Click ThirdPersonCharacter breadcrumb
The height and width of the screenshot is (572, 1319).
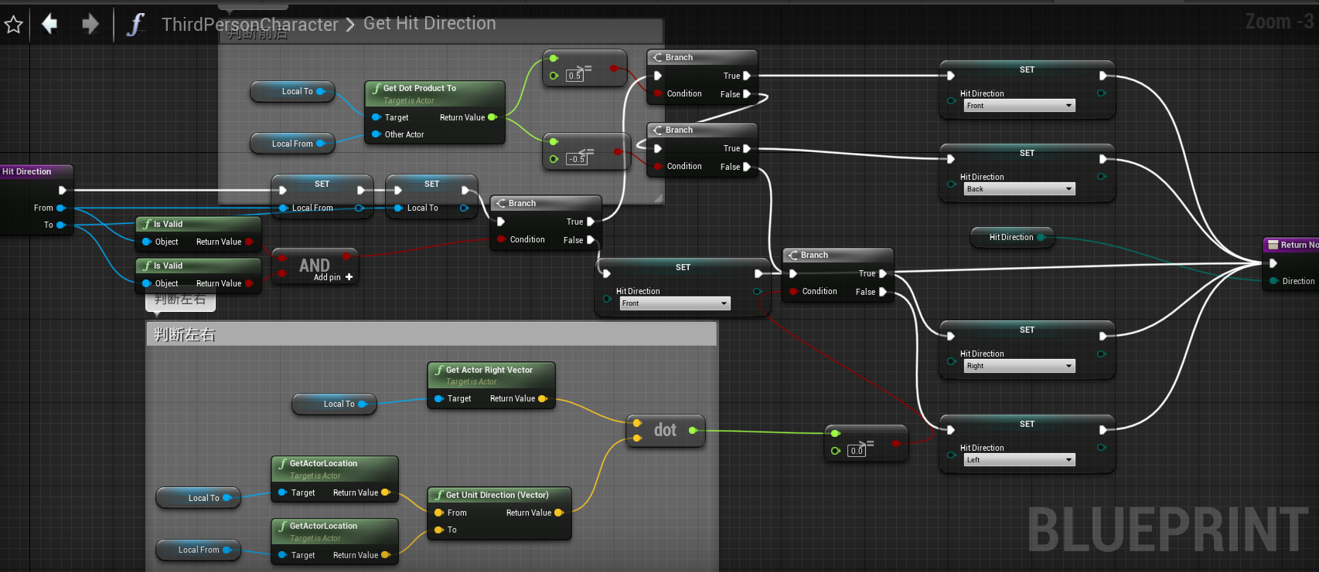click(250, 25)
